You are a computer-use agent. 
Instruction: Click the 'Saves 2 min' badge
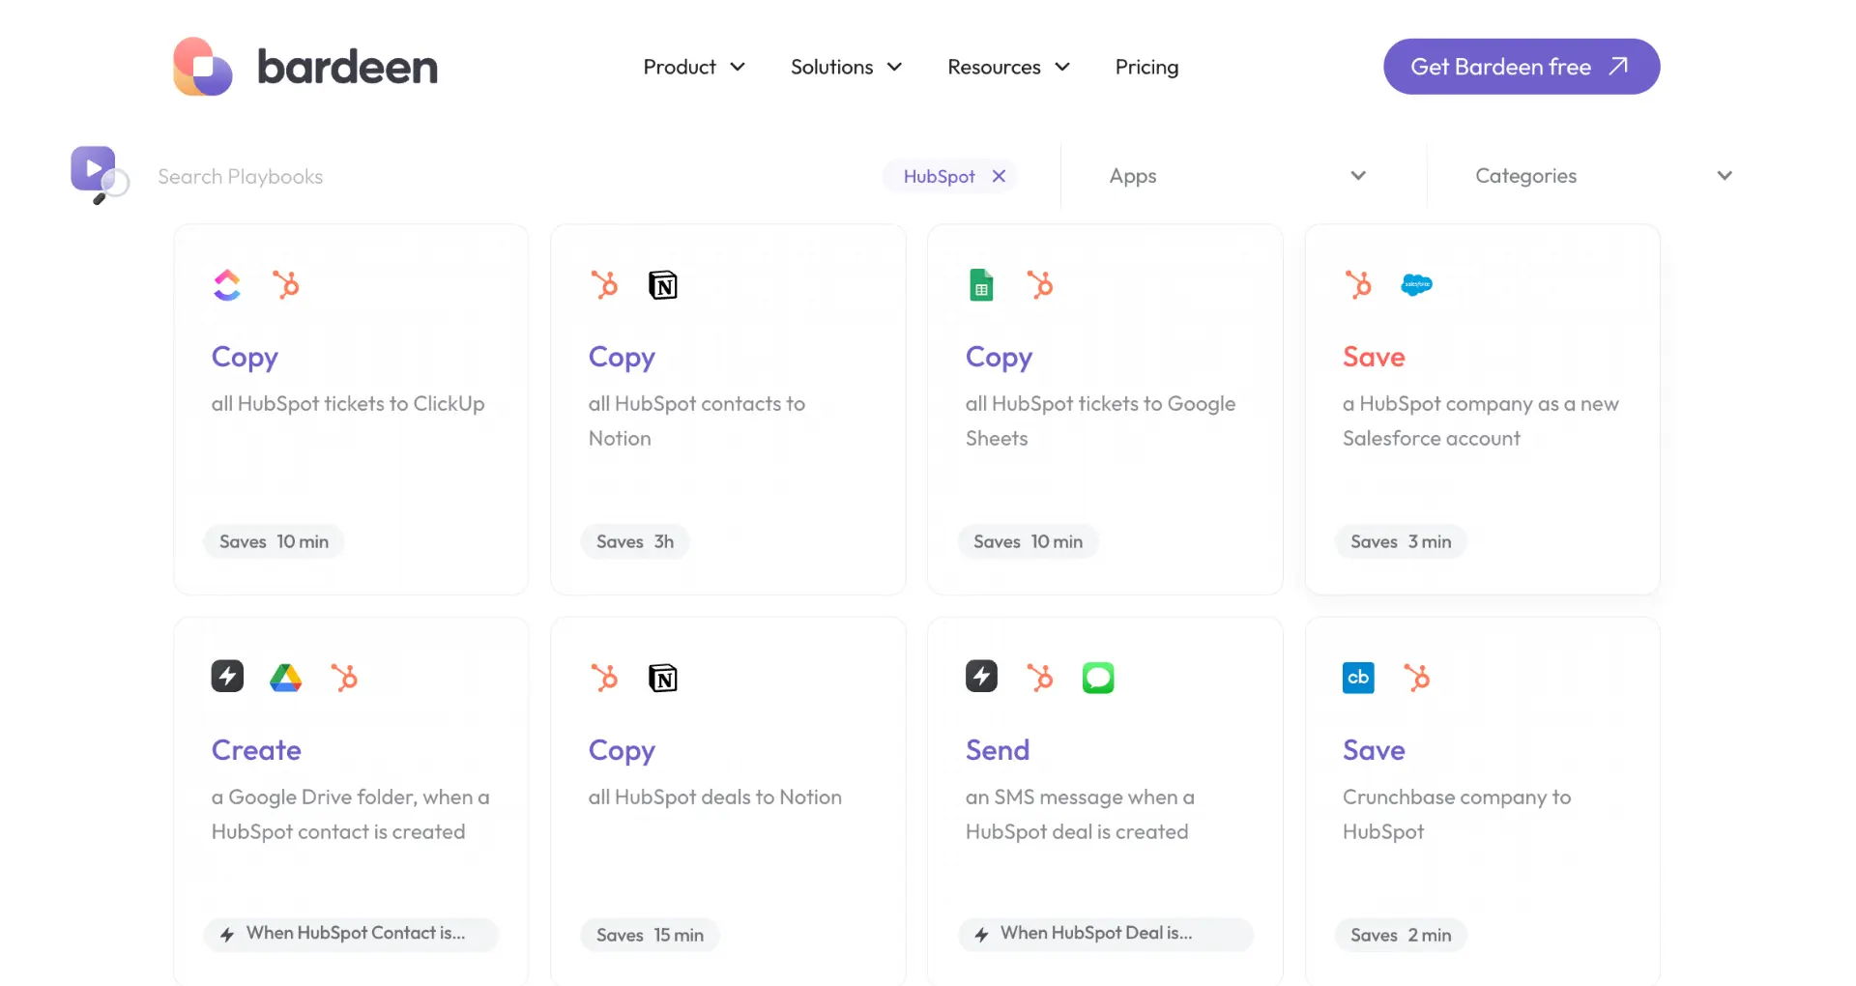tap(1401, 935)
